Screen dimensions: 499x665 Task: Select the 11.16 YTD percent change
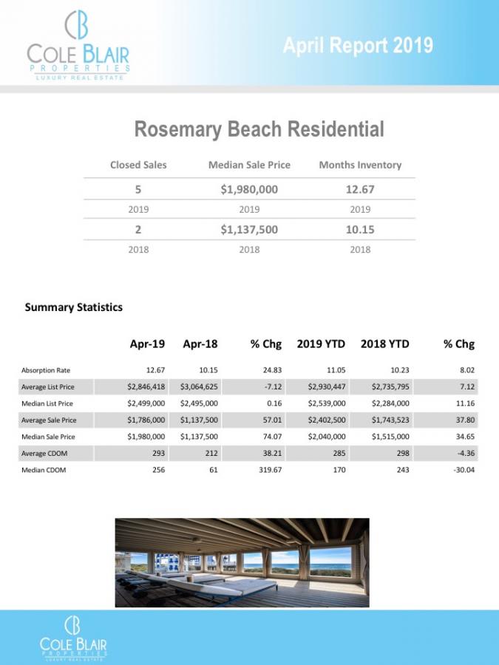pos(466,403)
